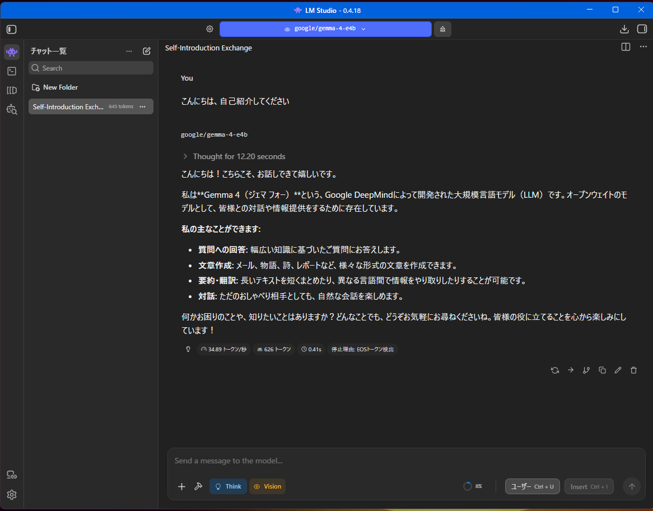
Task: Continue the assistant message with arrow icon
Action: [571, 370]
